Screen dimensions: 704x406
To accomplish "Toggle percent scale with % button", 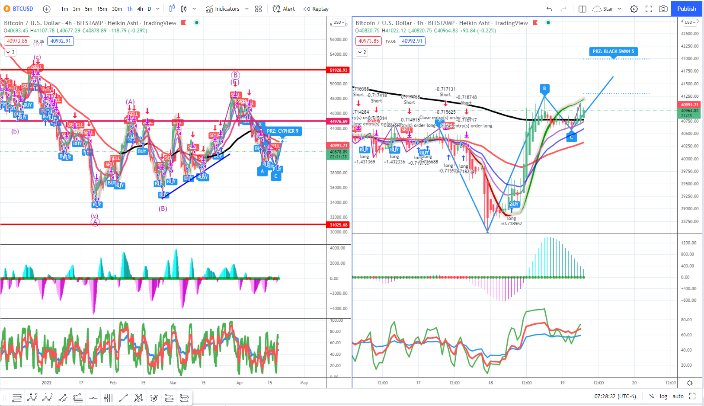I will (651, 396).
